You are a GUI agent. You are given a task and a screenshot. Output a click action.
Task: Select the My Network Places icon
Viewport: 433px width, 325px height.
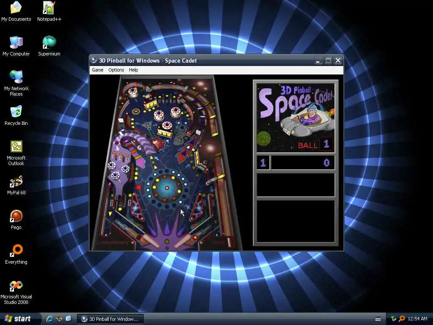pos(16,83)
